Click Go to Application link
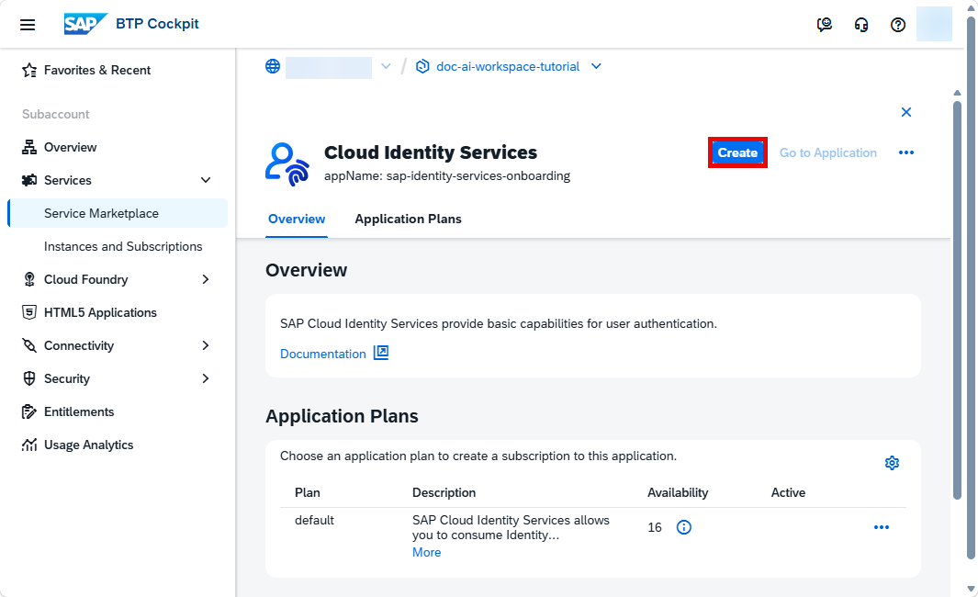 pyautogui.click(x=827, y=152)
